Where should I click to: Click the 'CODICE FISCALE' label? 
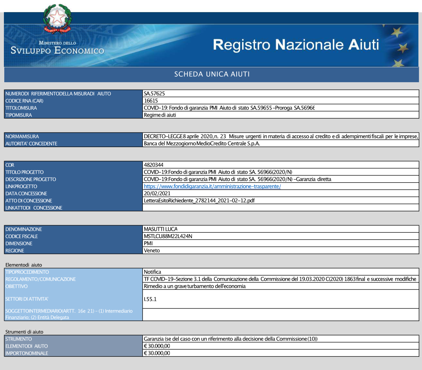pyautogui.click(x=22, y=236)
